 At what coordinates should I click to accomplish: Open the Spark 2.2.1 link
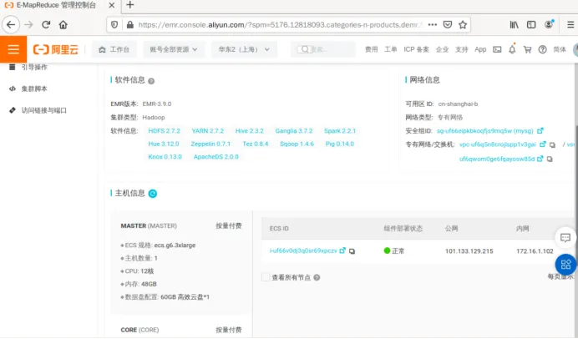[x=340, y=131]
